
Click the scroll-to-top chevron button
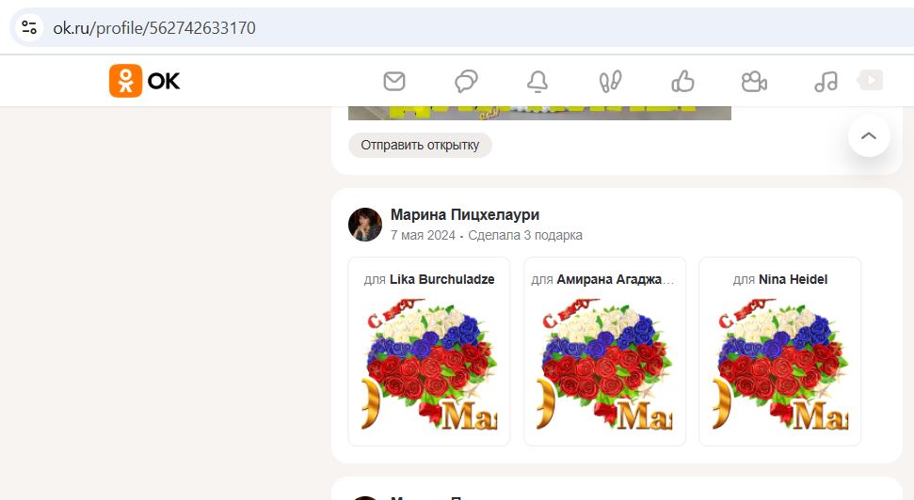[x=869, y=135]
